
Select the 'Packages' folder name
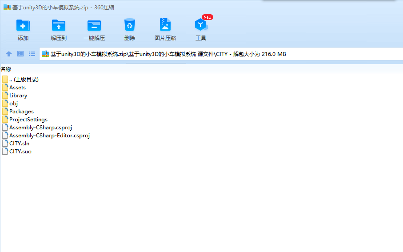click(22, 112)
